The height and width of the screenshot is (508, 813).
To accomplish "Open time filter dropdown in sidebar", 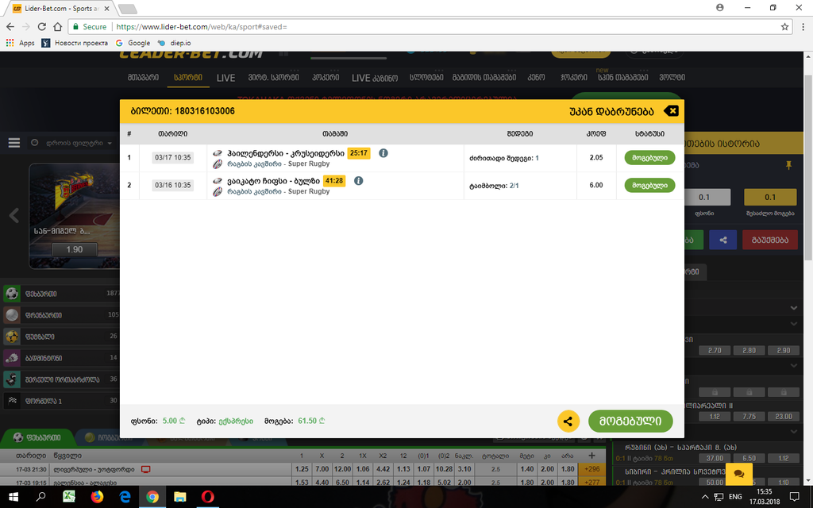I will click(x=72, y=143).
